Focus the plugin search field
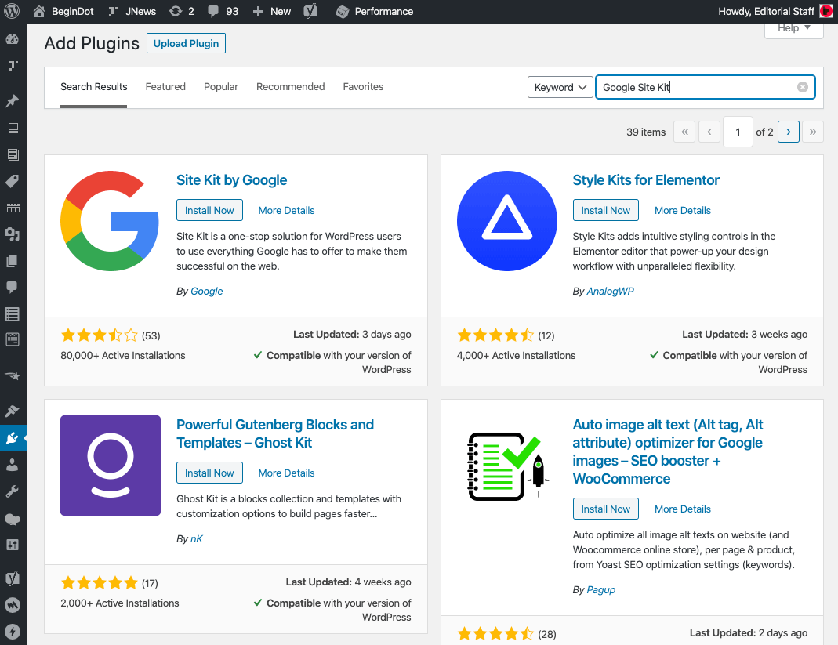 [706, 87]
